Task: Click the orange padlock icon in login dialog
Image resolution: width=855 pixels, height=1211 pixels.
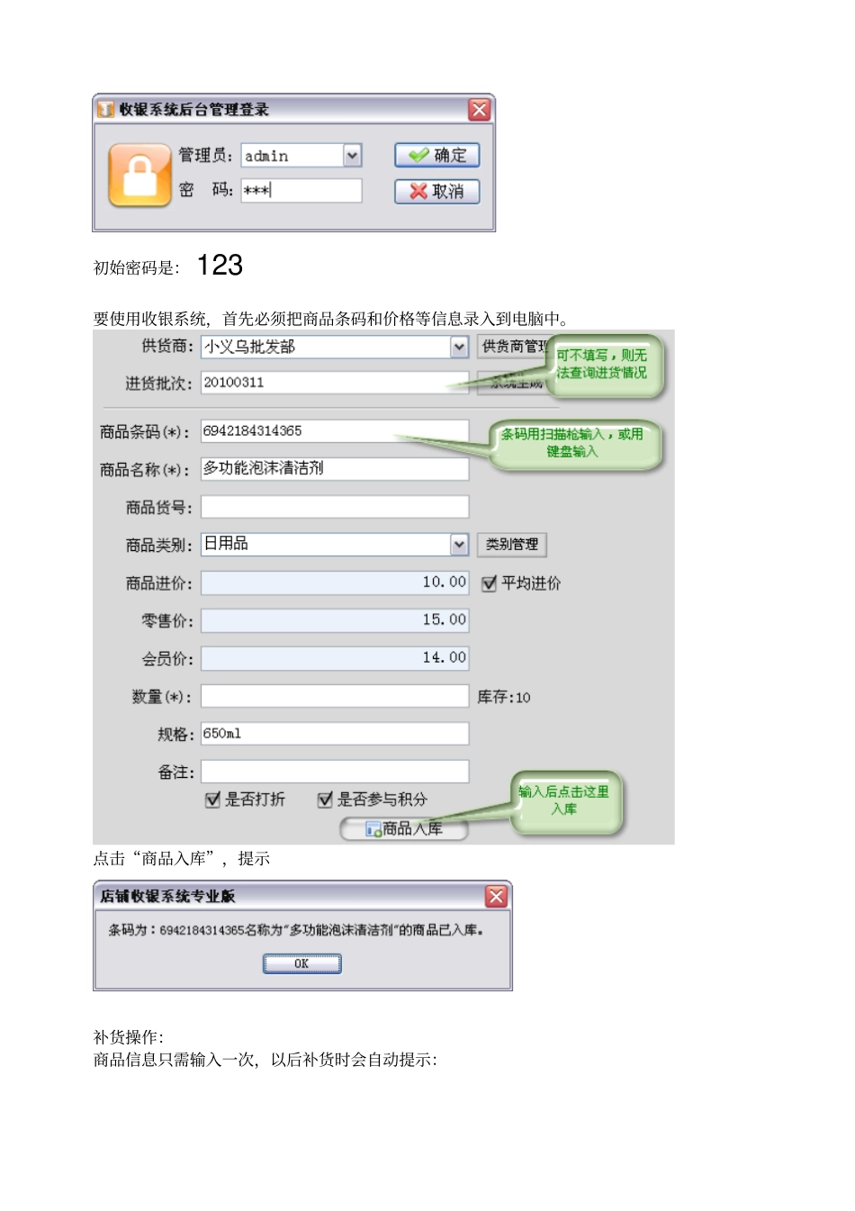Action: 139,175
